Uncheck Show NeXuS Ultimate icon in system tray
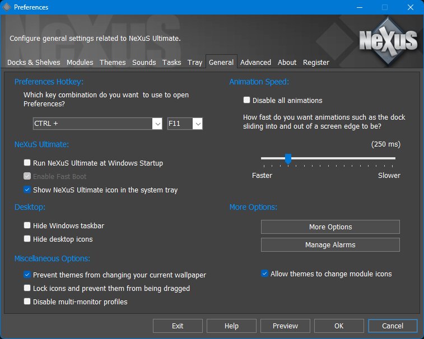 click(x=27, y=190)
